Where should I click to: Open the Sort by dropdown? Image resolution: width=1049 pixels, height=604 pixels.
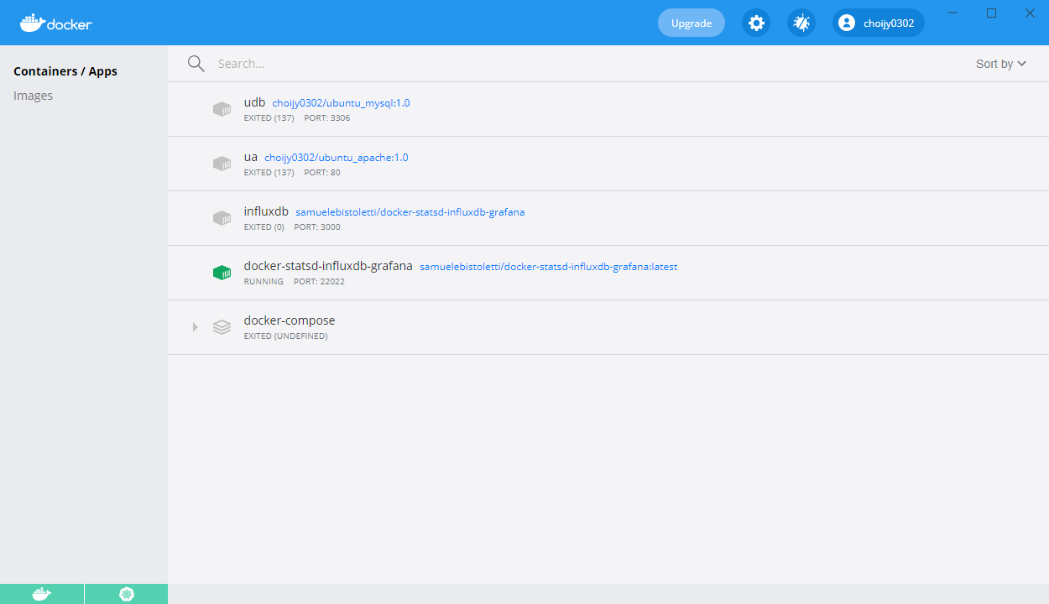coord(1001,64)
